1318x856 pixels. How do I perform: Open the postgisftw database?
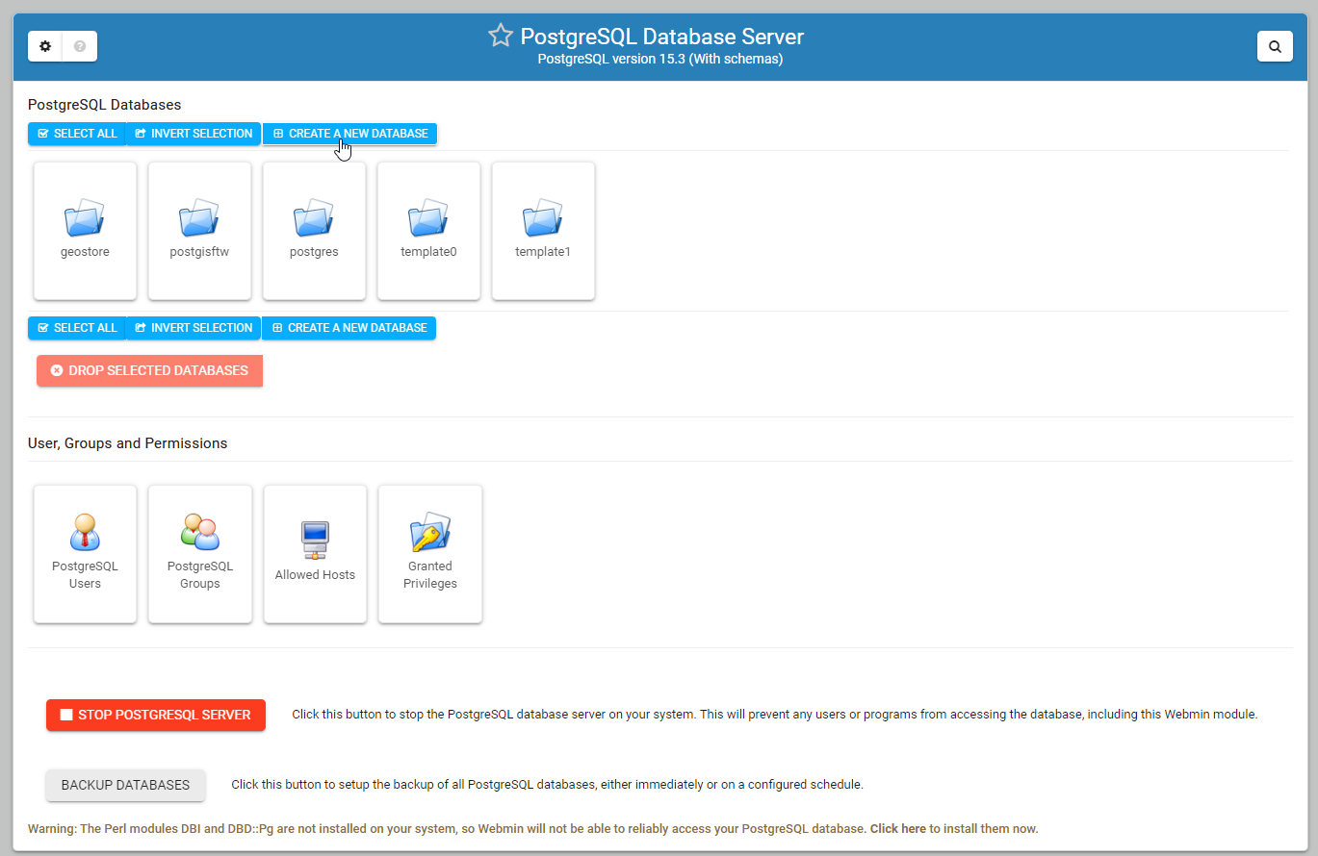(x=199, y=220)
